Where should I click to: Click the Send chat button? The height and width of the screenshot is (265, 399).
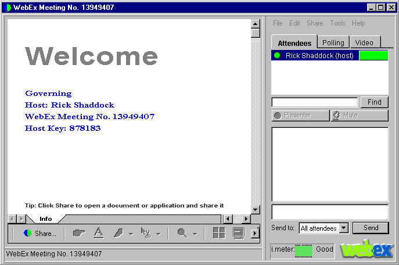[x=371, y=228]
